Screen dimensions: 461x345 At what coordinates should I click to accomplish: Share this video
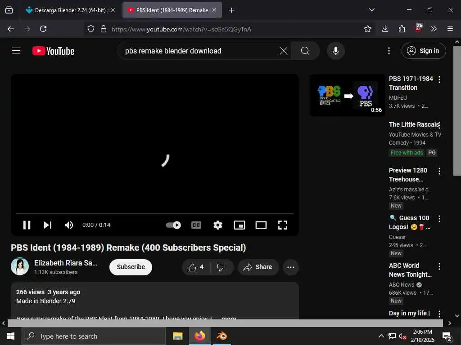click(258, 267)
